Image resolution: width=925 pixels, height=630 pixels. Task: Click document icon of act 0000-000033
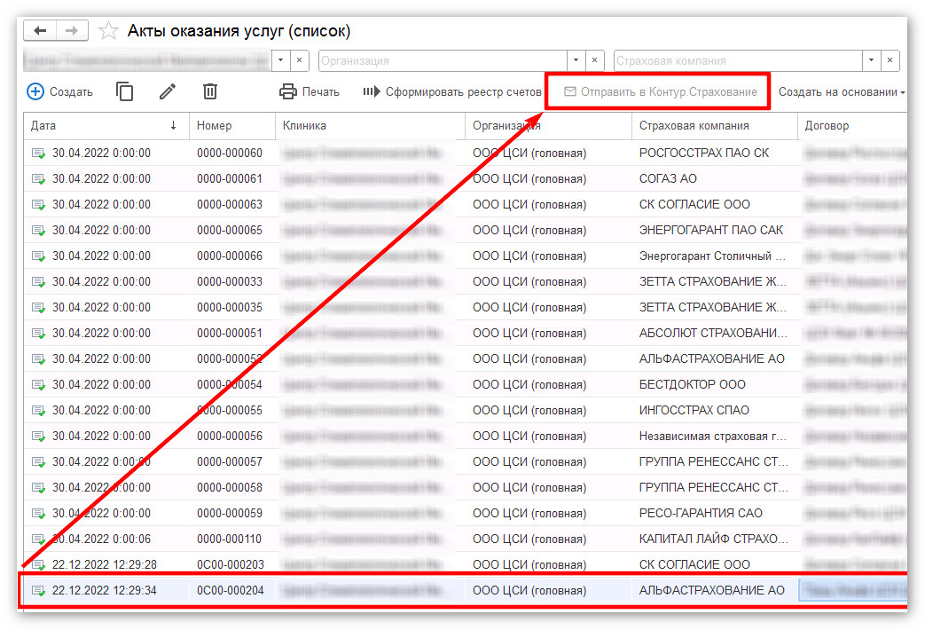coord(38,281)
